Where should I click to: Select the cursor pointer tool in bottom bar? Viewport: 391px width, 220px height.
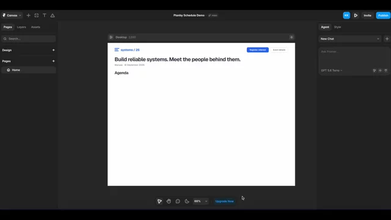pyautogui.click(x=159, y=201)
